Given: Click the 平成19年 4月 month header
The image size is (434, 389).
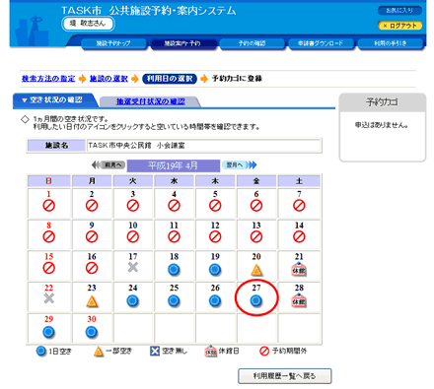Looking at the screenshot, I should tap(174, 165).
